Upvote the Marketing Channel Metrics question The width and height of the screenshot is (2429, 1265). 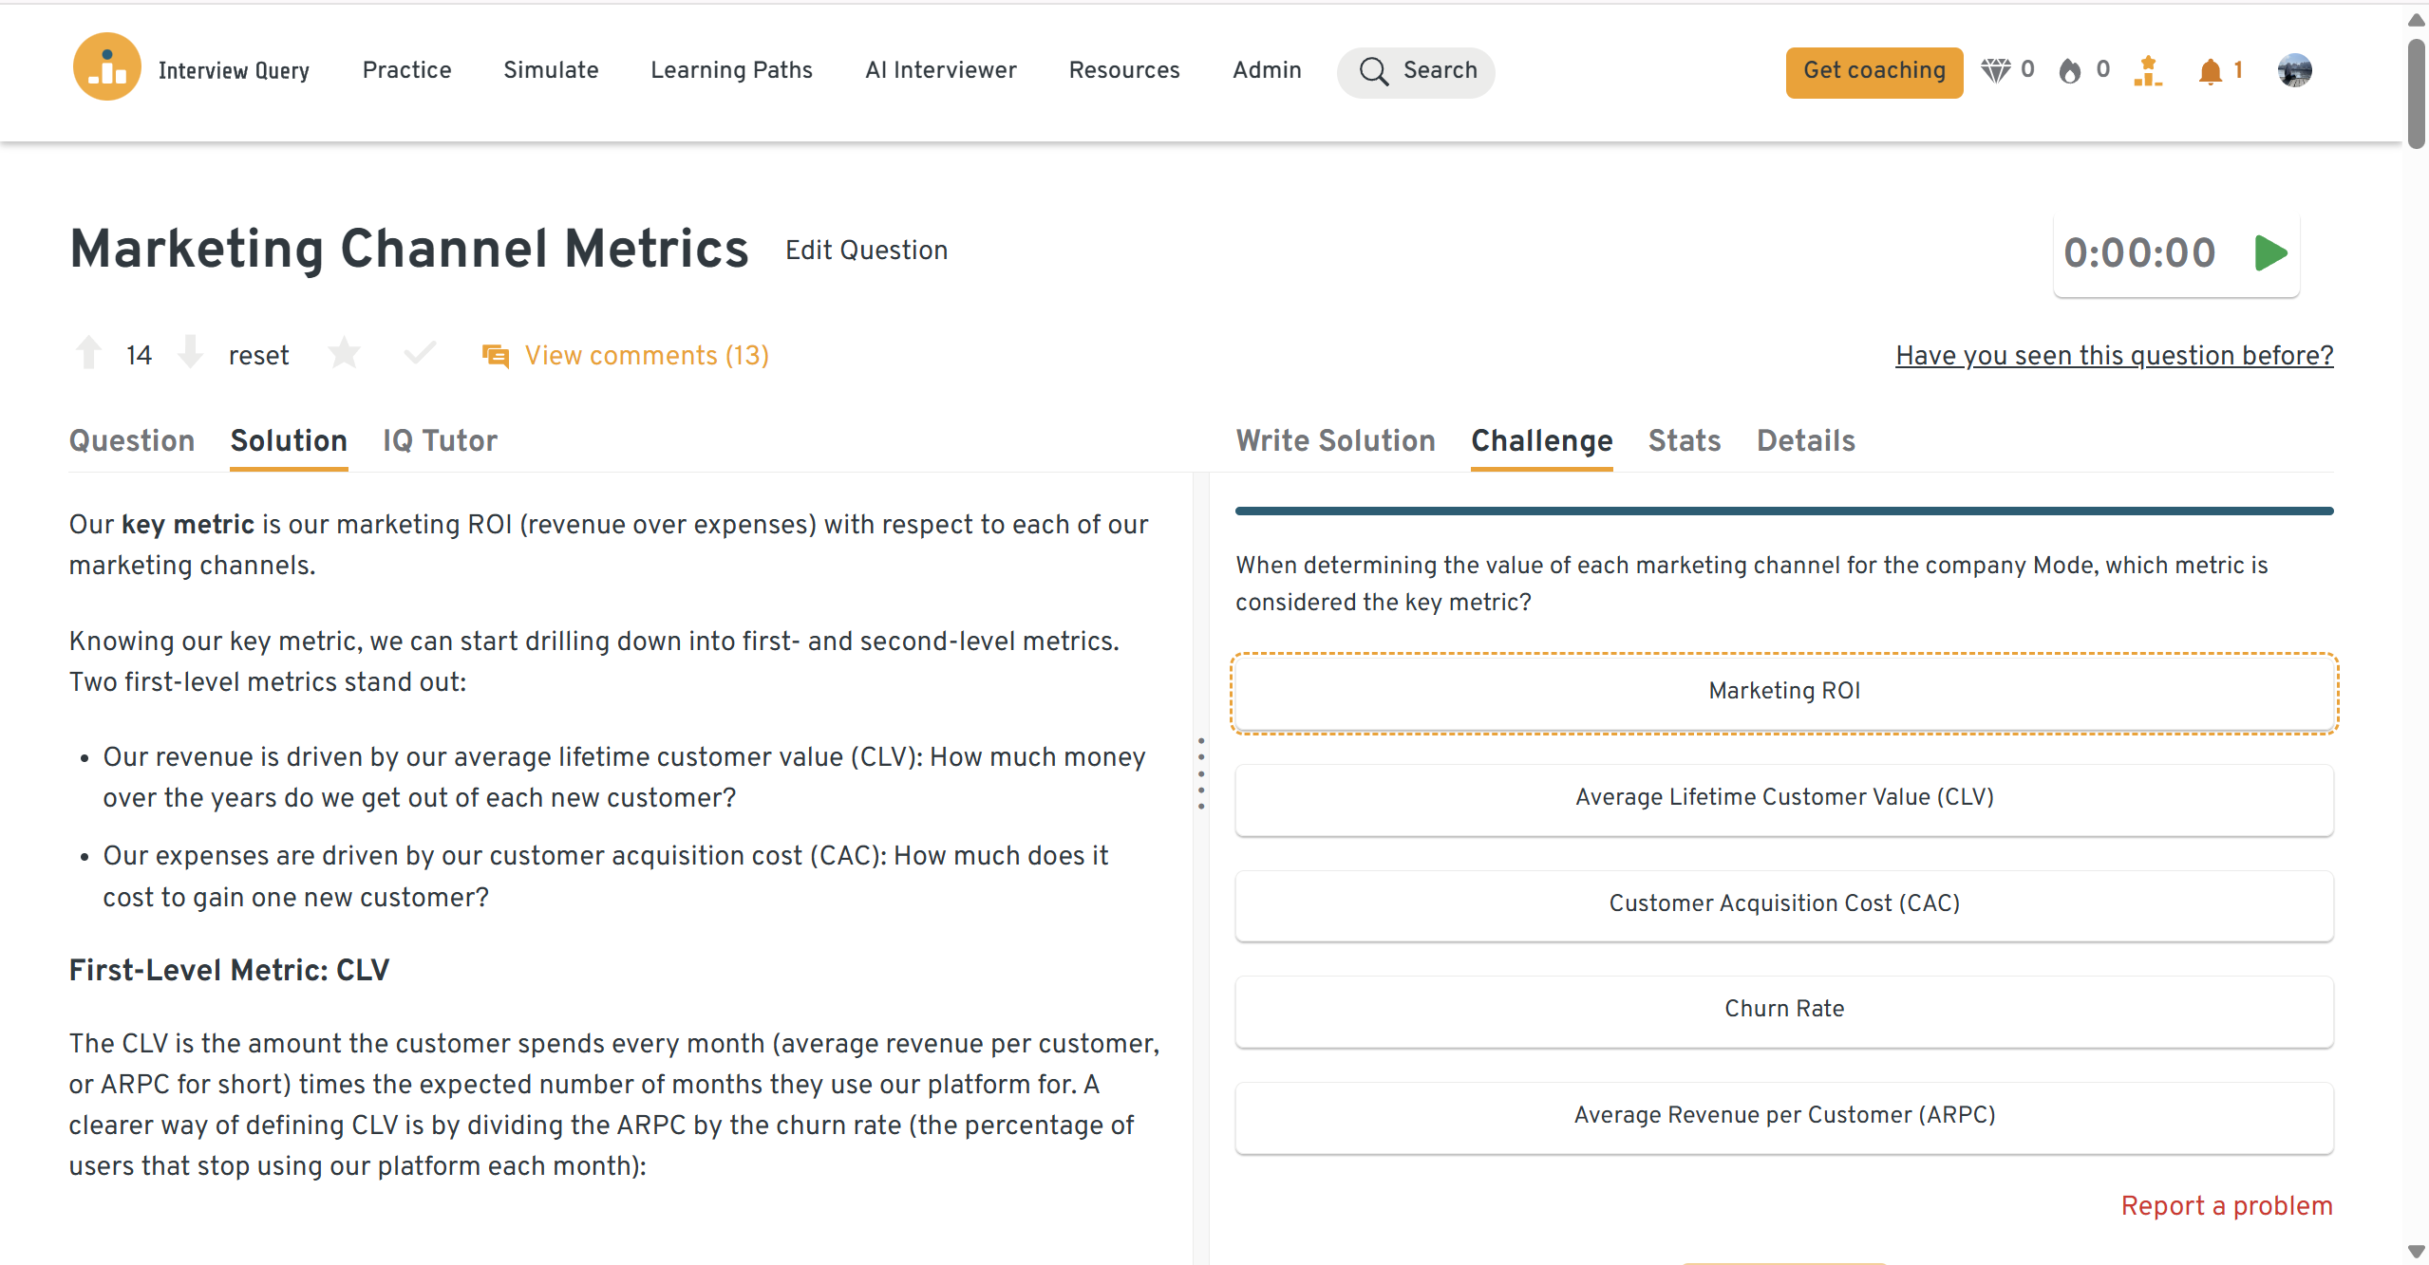89,353
